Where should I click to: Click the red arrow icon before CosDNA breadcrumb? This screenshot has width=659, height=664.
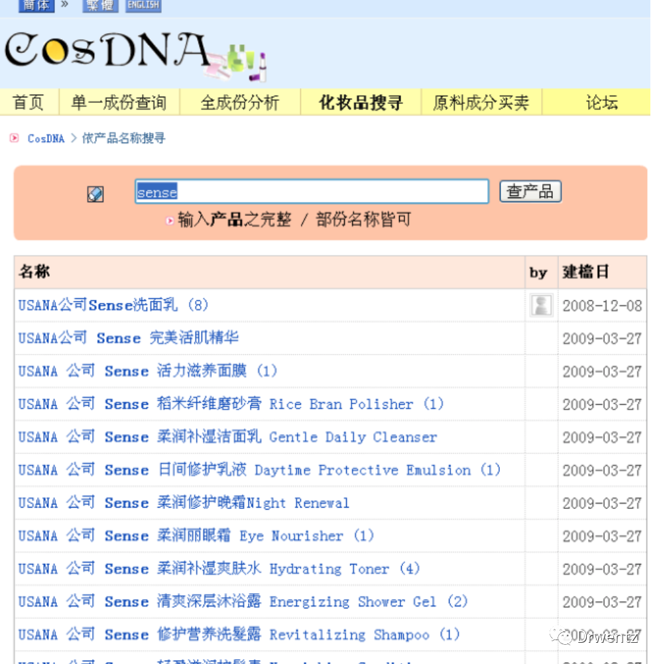[13, 138]
